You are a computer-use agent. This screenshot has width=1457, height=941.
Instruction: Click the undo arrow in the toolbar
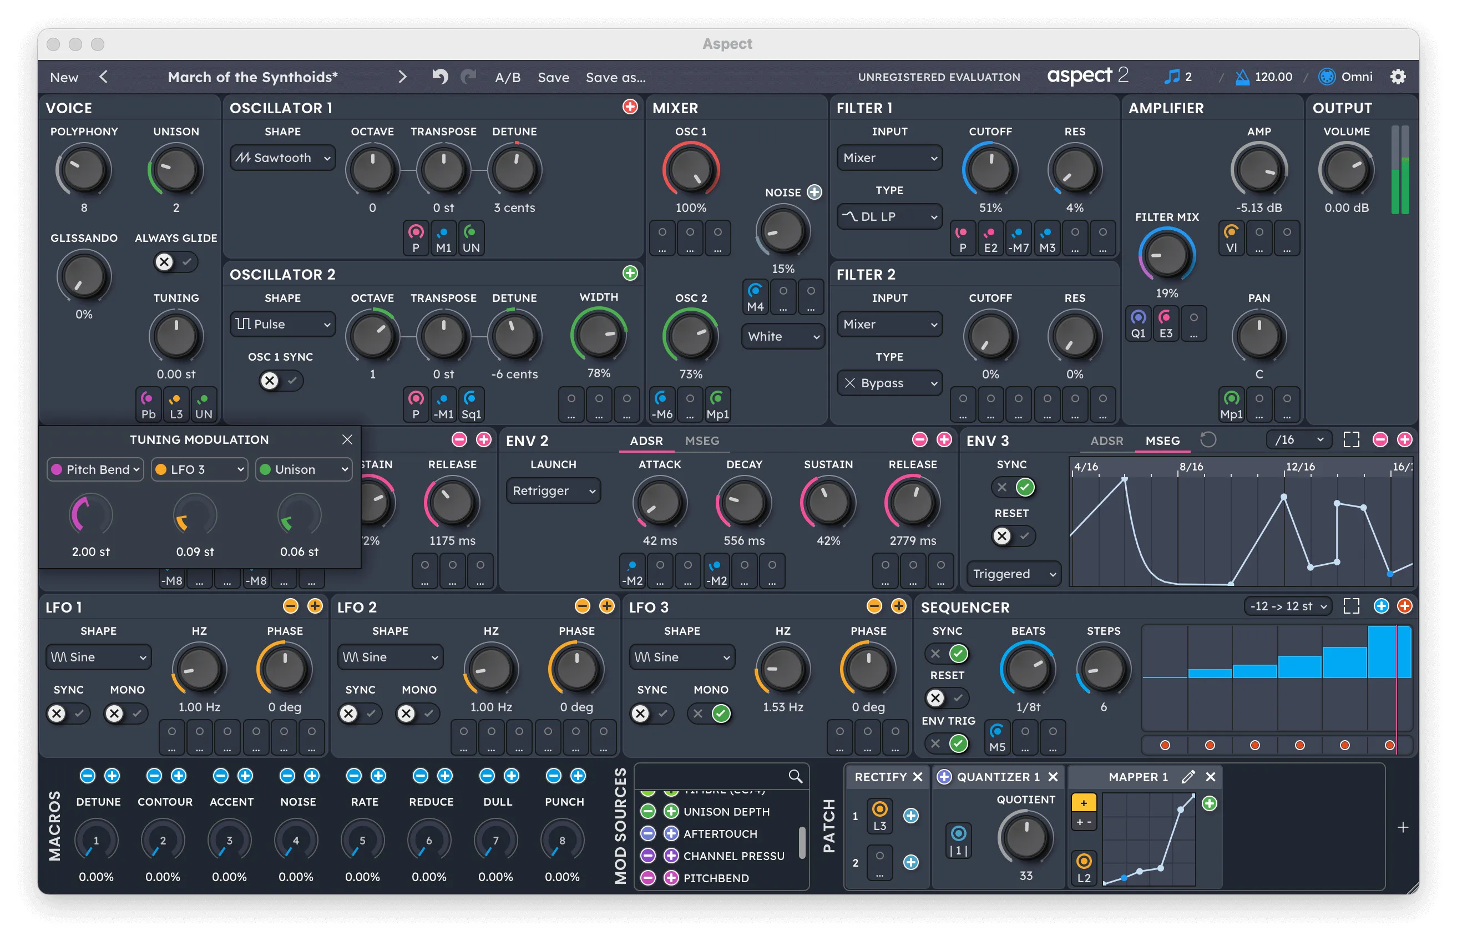coord(439,77)
